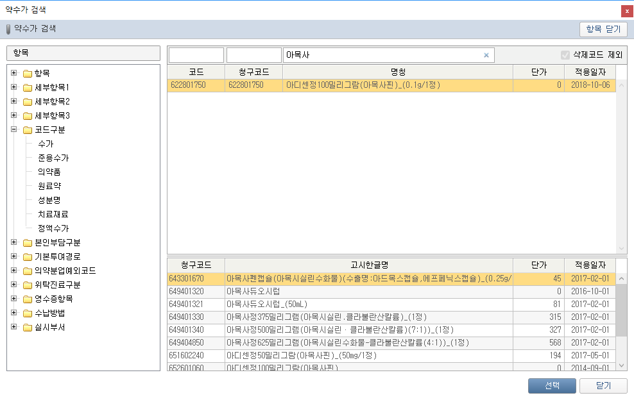
Task: Clear the 아목사 search text with the x icon
Action: click(x=486, y=55)
